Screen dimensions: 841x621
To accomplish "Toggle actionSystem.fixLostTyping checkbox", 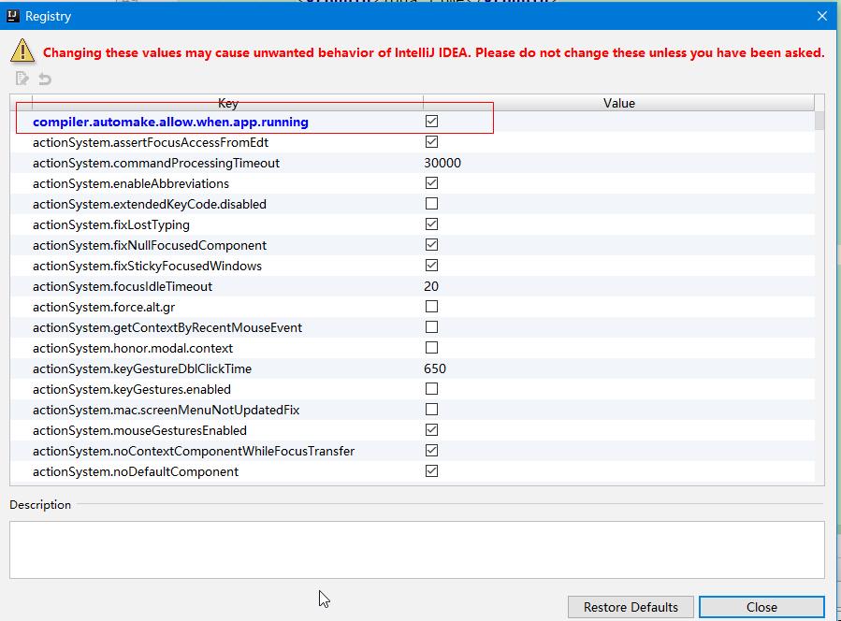I will 431,224.
